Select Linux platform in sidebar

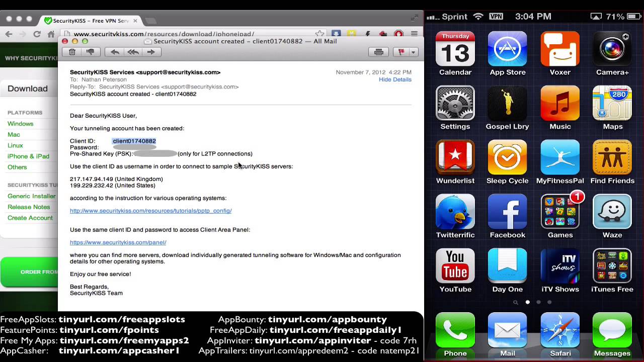(15, 145)
